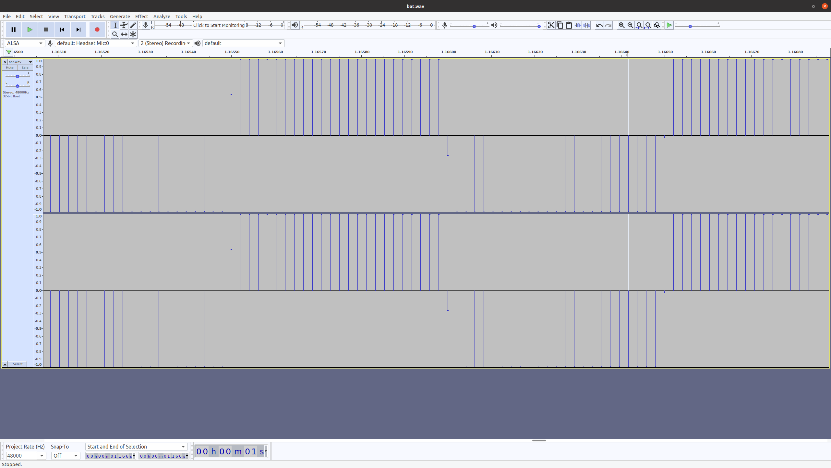Screen dimensions: 831x468
Task: Click the track gain slider knob
Action: tap(18, 76)
